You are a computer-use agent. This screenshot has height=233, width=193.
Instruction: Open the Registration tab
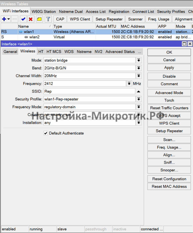coord(119,12)
